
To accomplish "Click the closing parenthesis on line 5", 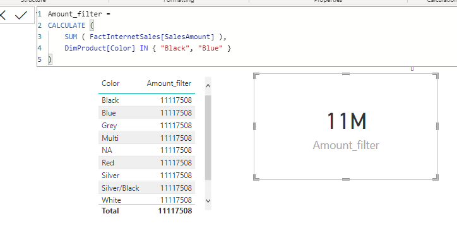I will [50, 59].
